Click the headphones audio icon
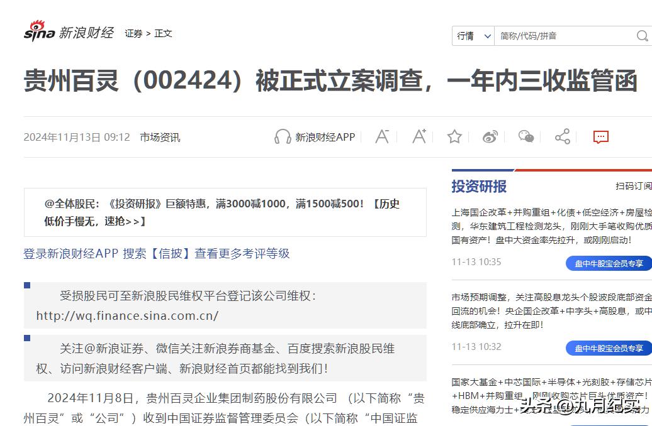This screenshot has width=652, height=426. pos(283,137)
